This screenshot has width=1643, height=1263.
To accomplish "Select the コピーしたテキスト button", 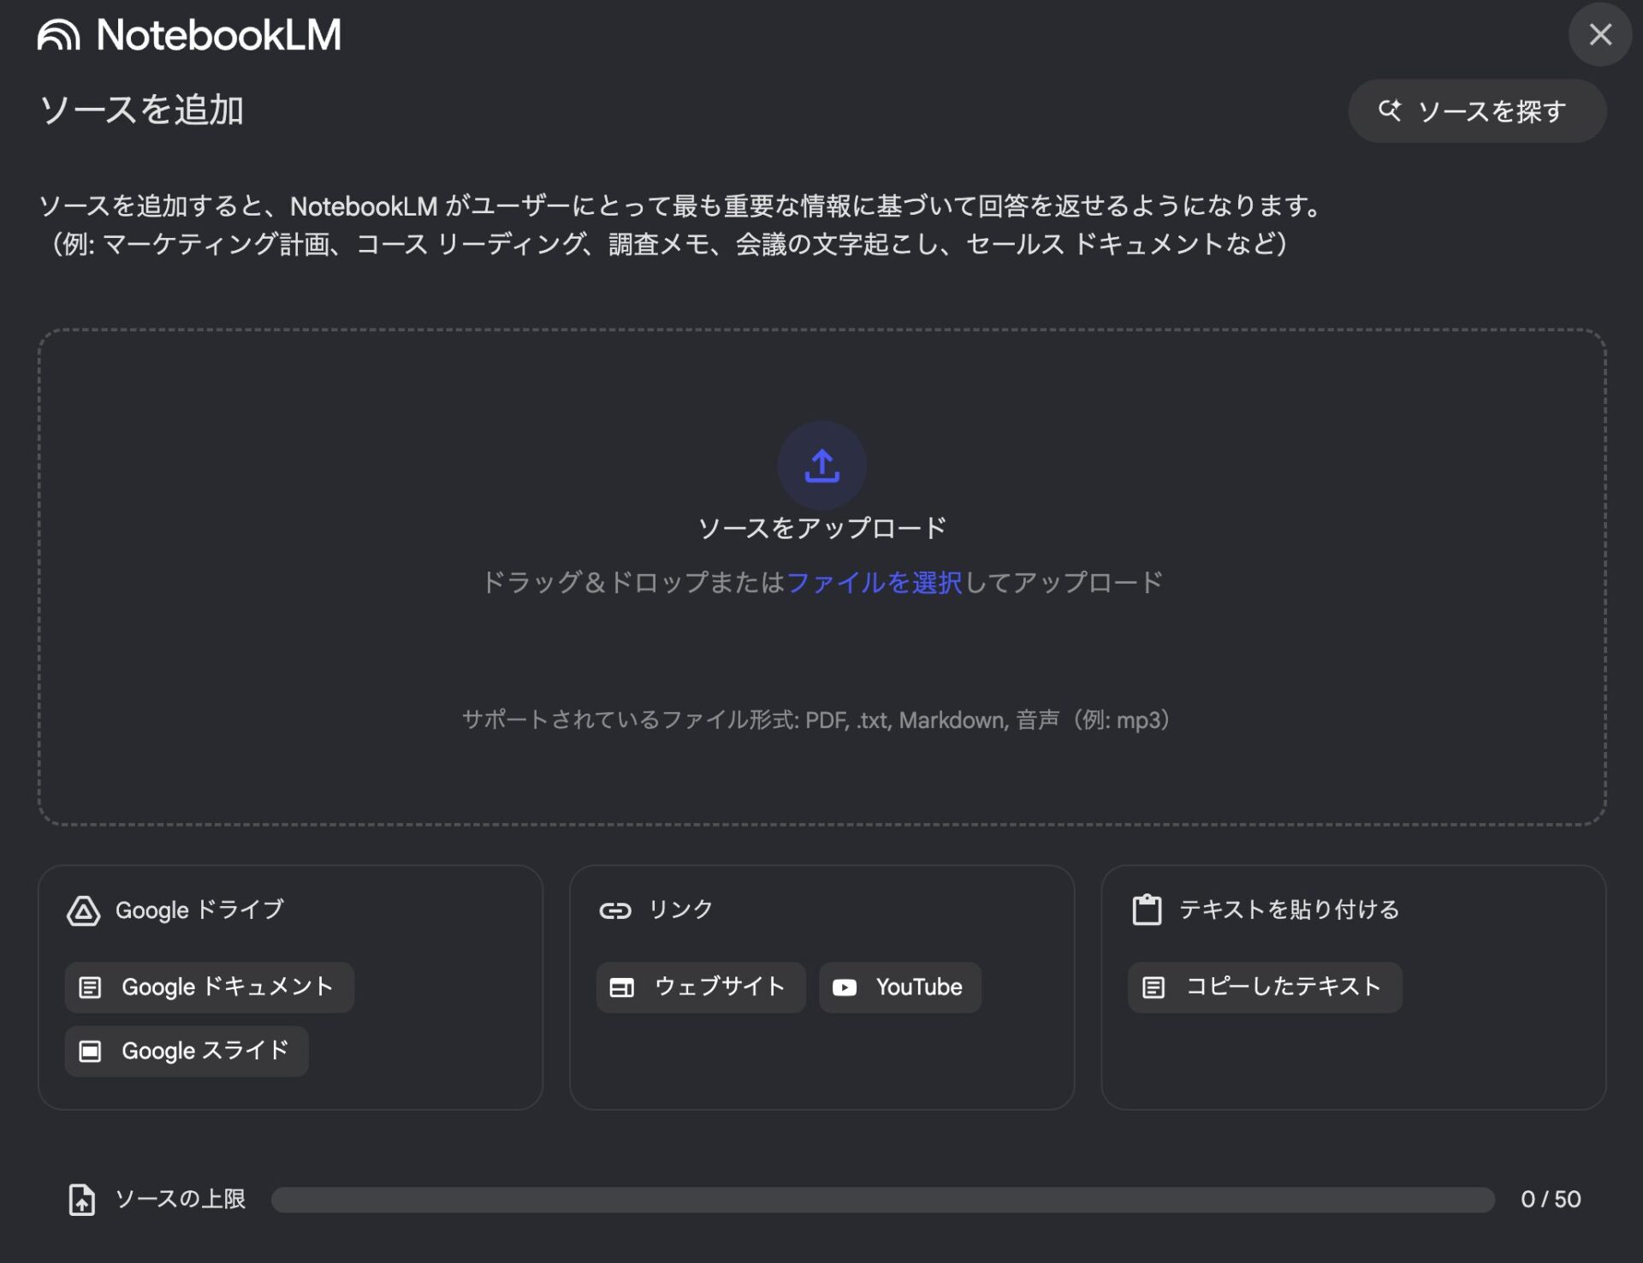I will coord(1265,987).
